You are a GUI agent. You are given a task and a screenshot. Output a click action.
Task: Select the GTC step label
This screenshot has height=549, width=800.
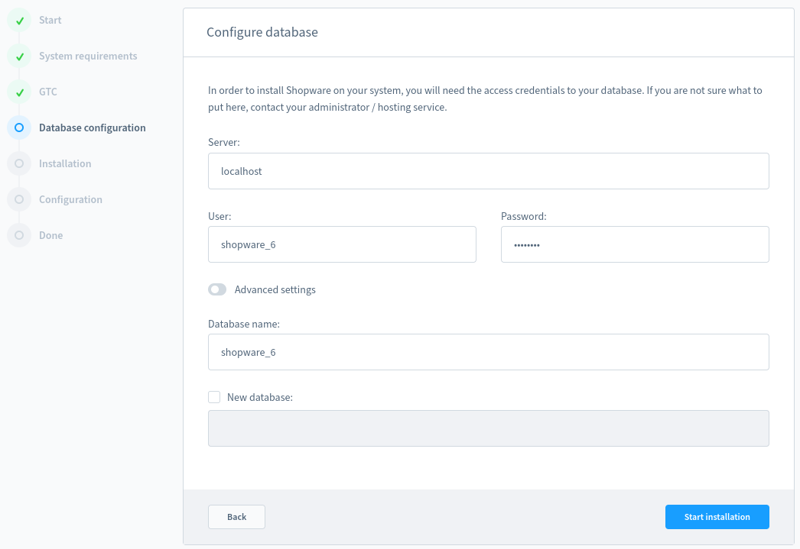[48, 92]
